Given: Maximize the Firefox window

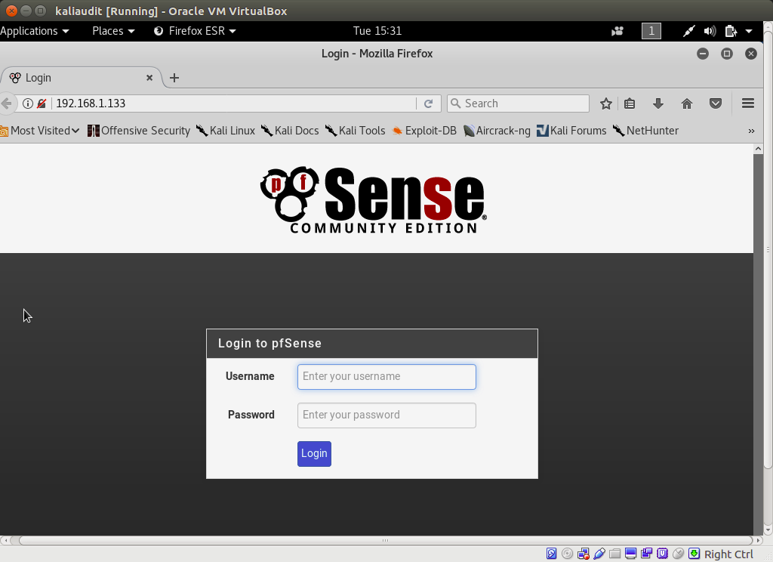Looking at the screenshot, I should 727,54.
